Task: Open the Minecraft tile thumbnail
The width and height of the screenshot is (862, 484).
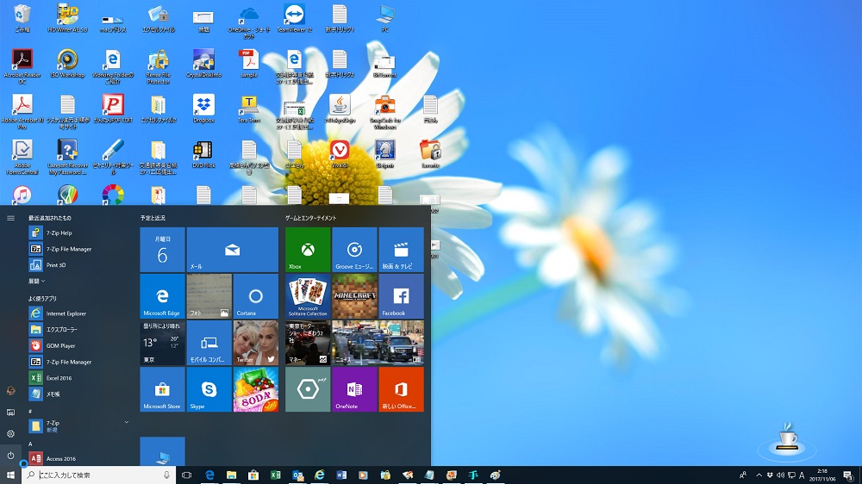Action: (x=354, y=296)
